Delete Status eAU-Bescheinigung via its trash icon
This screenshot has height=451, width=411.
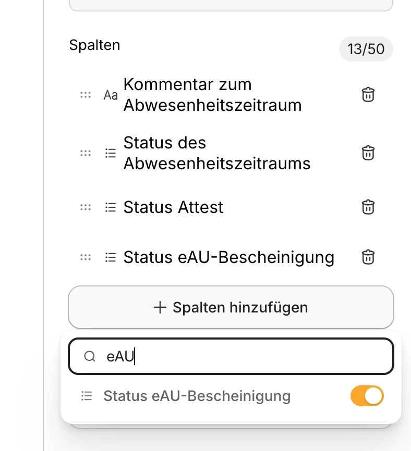(368, 257)
